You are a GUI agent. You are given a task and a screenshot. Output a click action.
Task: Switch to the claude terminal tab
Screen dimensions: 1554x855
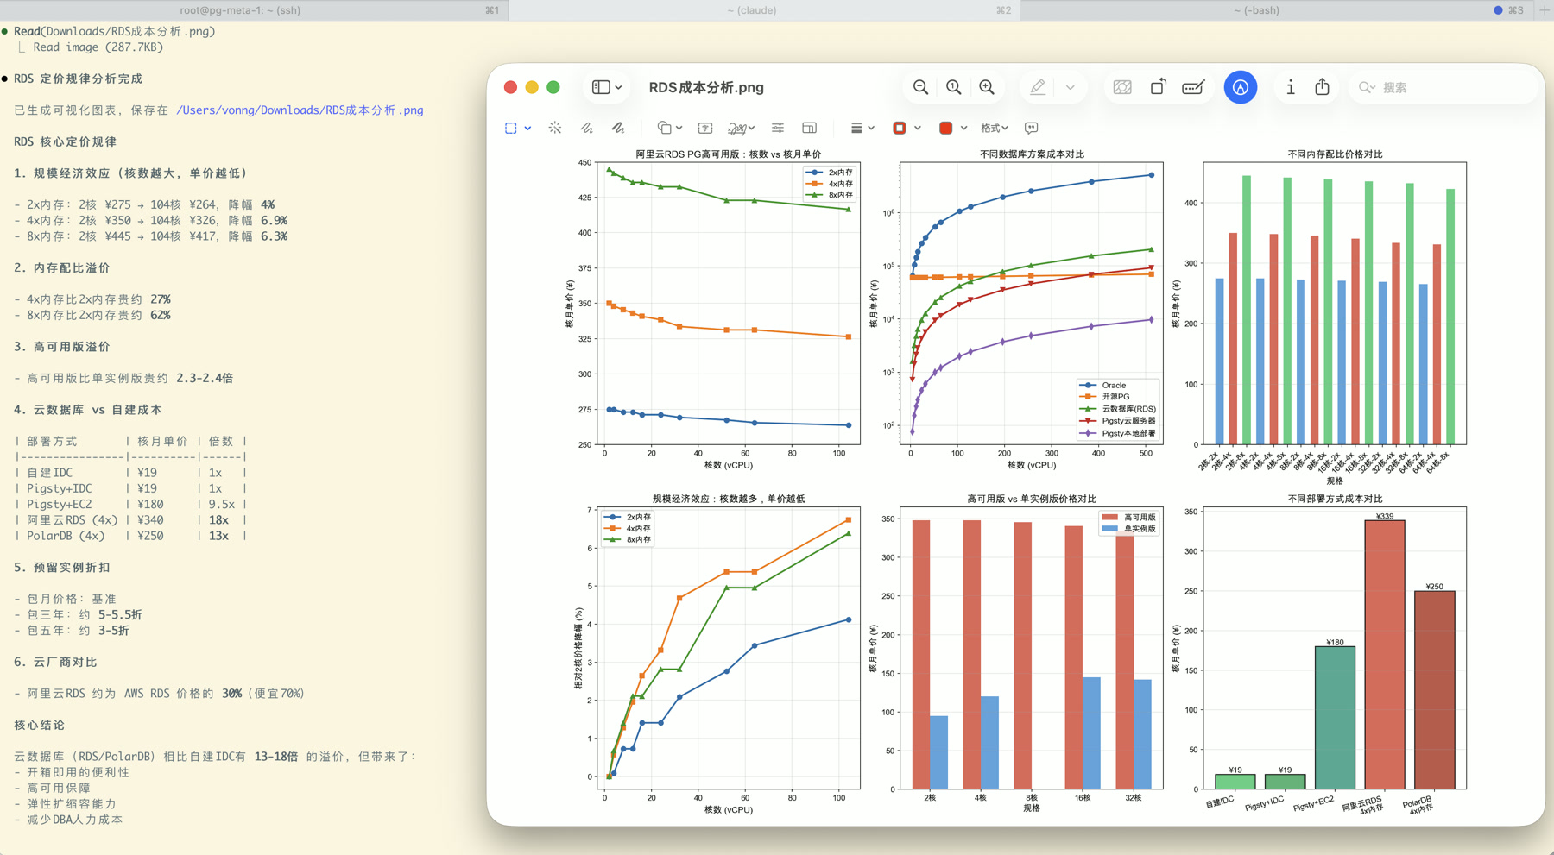point(749,10)
